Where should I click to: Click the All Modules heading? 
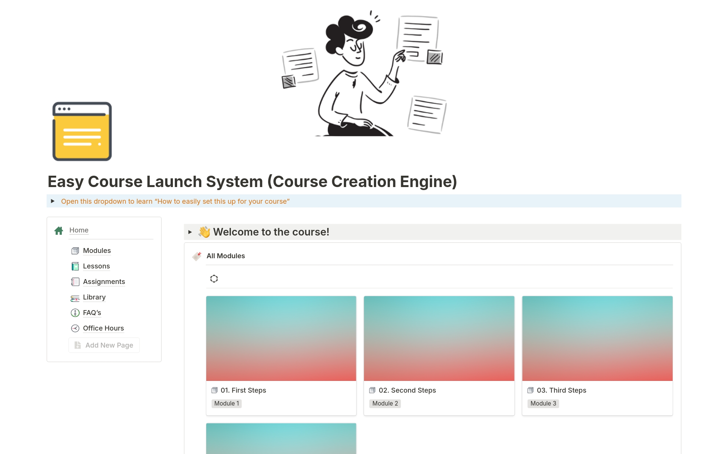(226, 256)
